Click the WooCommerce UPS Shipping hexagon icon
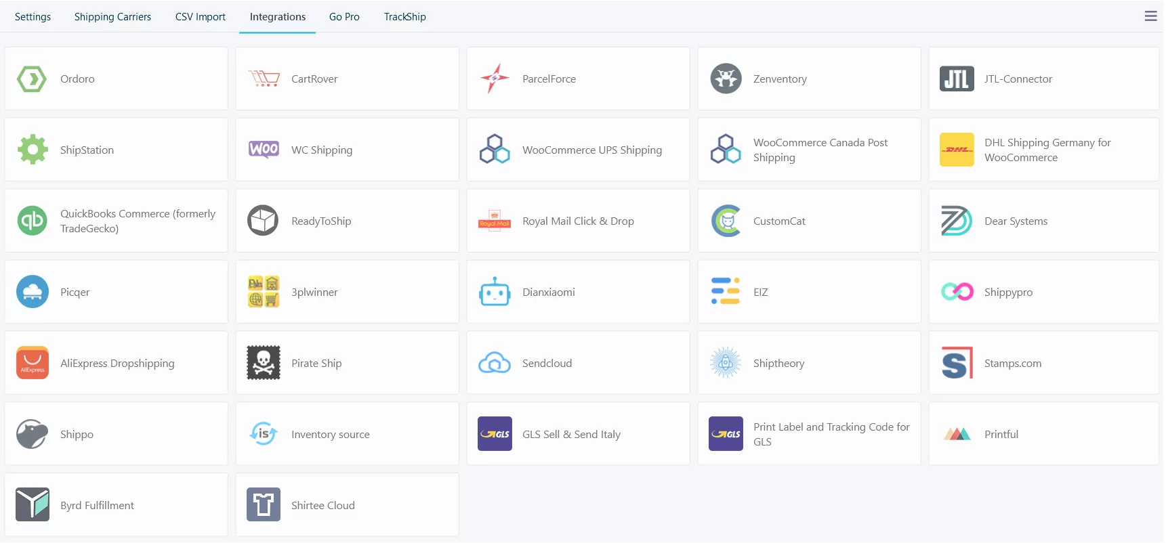 click(x=495, y=150)
